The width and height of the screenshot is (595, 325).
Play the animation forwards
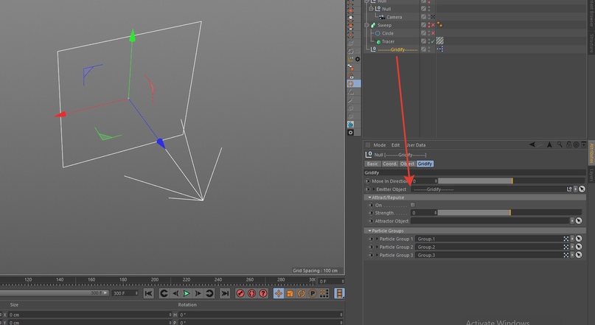click(x=187, y=293)
